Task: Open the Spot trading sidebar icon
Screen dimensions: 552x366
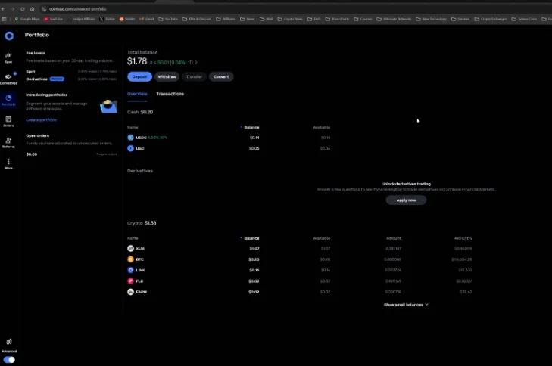Action: 8,57
